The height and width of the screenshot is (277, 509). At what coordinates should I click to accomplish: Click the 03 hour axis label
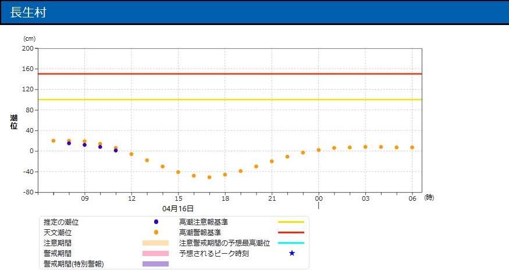[x=365, y=198]
